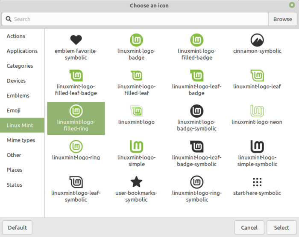
Task: Click the user-bookmarks-symbolic star icon
Action: (x=136, y=182)
